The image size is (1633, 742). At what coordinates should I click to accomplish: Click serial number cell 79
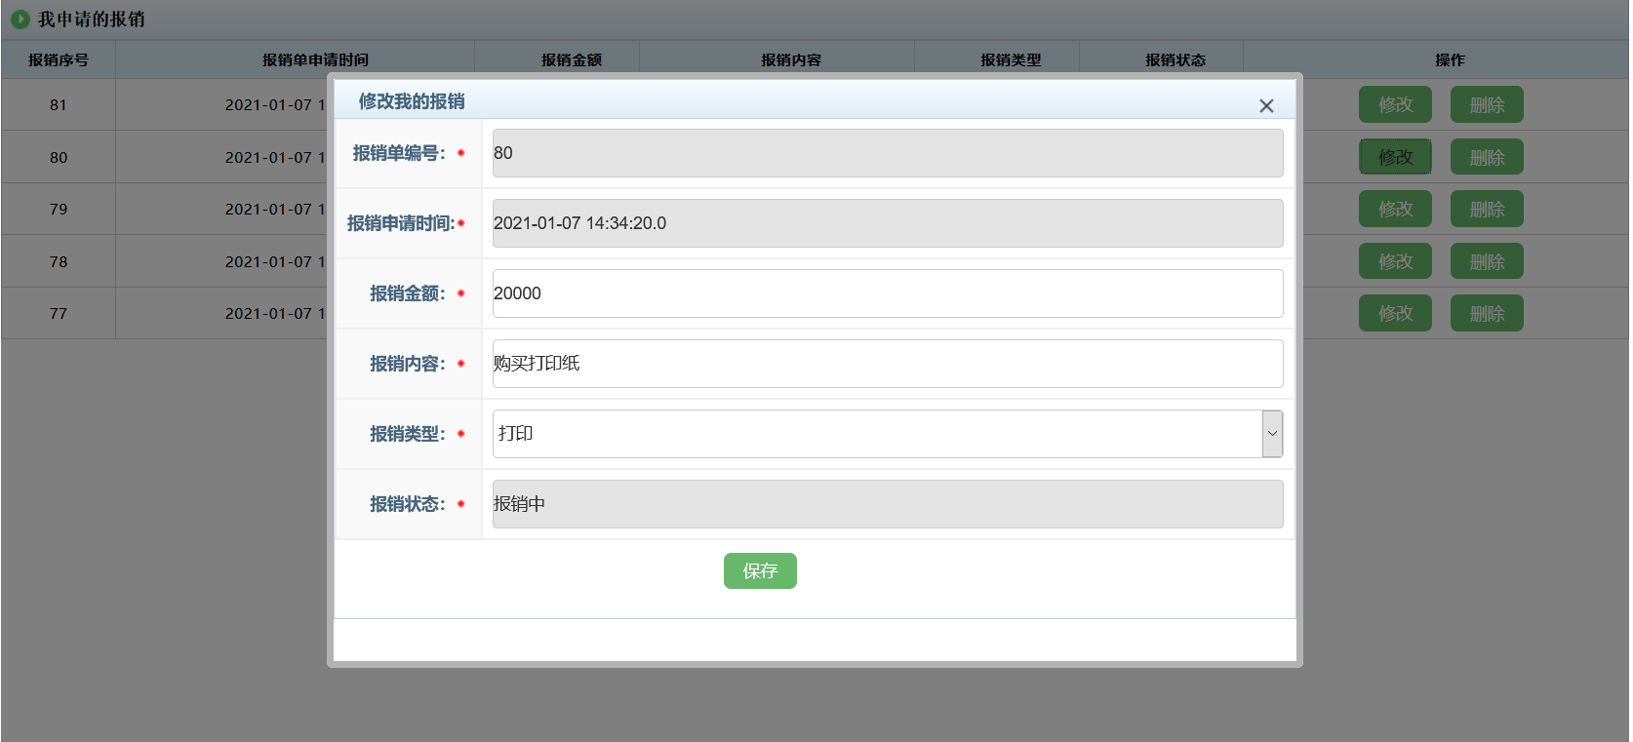59,209
